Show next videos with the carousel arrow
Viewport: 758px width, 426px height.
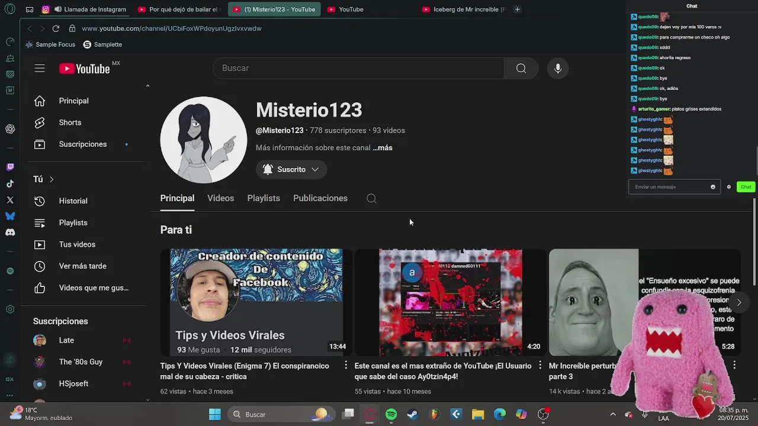pyautogui.click(x=739, y=302)
